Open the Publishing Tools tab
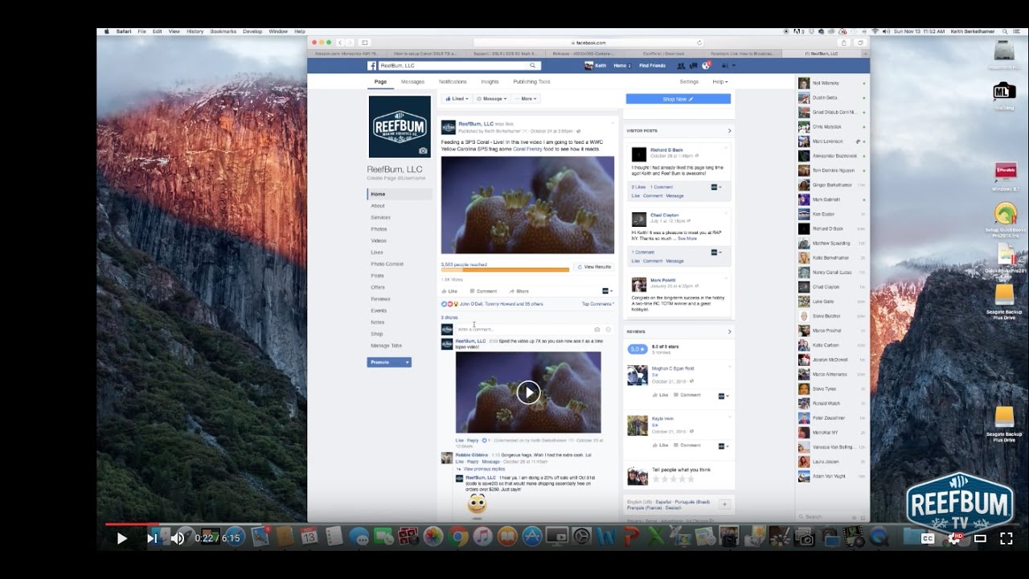 point(531,81)
